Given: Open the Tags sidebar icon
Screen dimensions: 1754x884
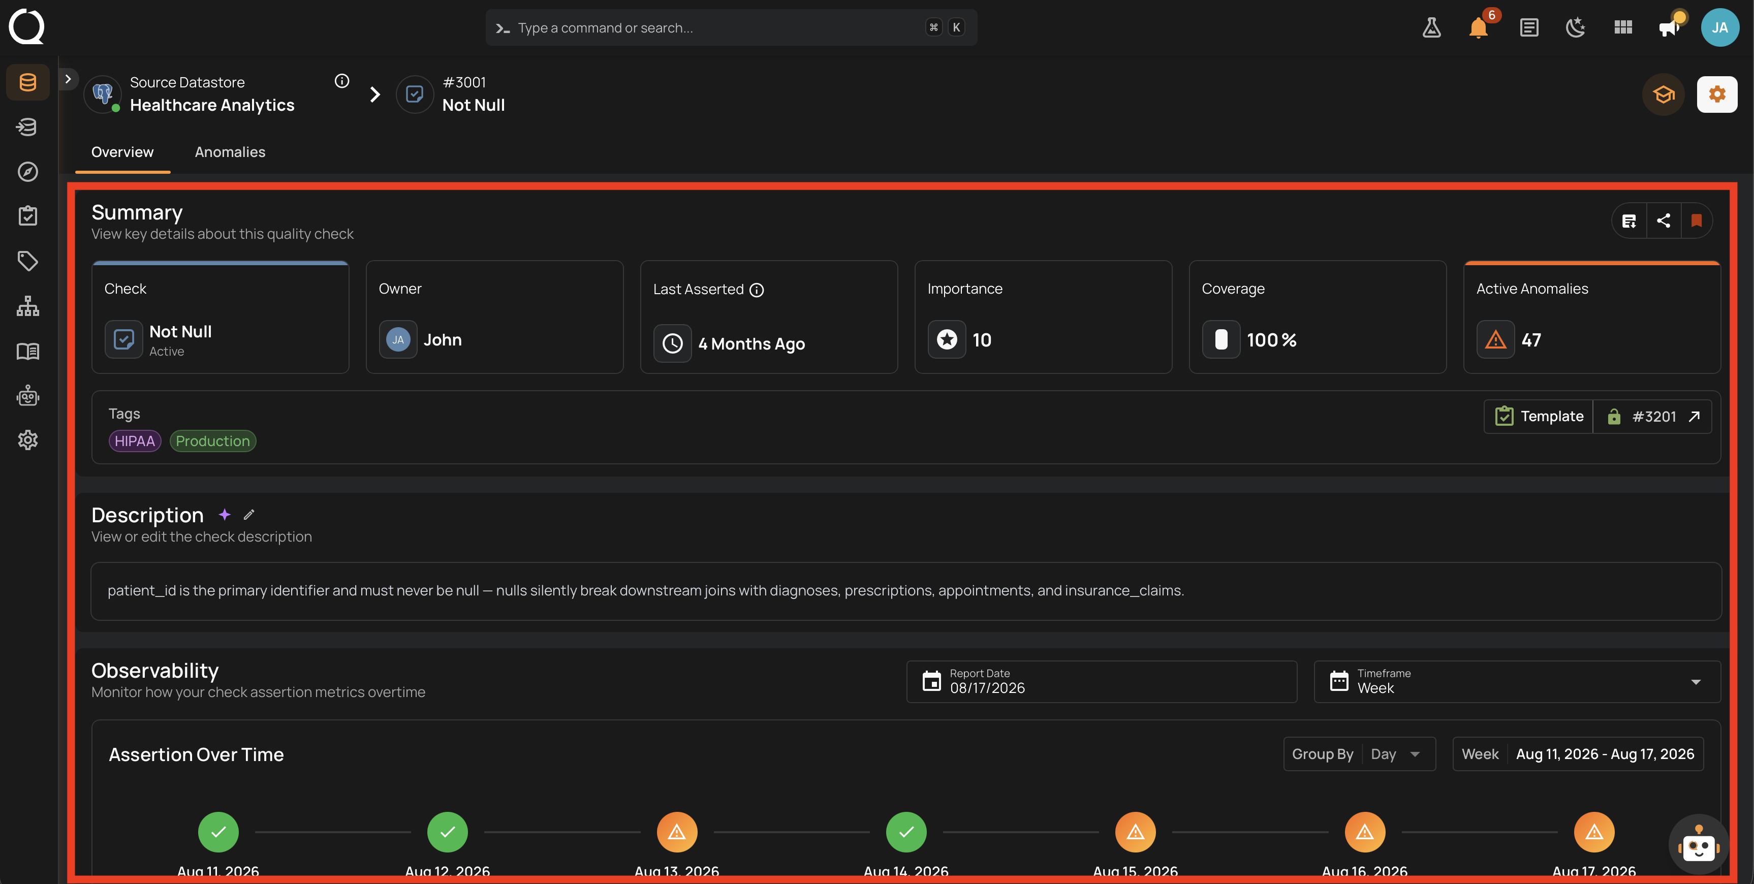Looking at the screenshot, I should coord(28,261).
